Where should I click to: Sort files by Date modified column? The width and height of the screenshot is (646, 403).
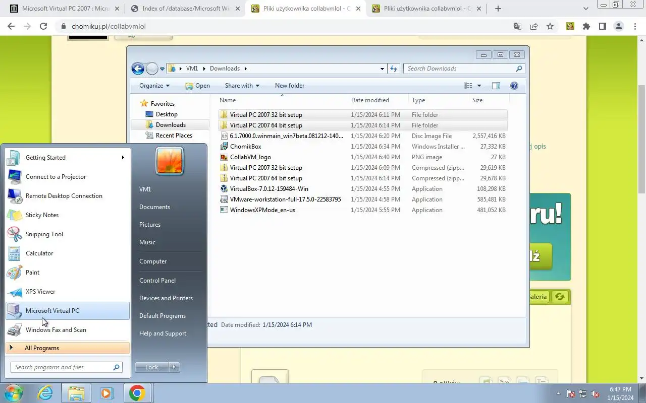tap(378, 100)
